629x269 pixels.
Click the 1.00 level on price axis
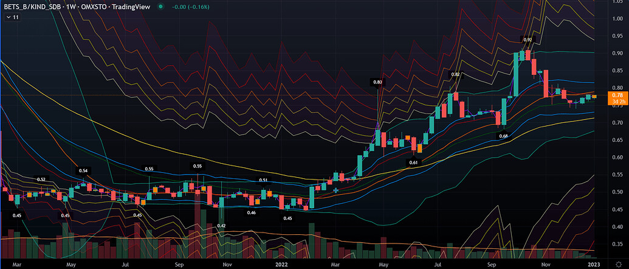[617, 18]
